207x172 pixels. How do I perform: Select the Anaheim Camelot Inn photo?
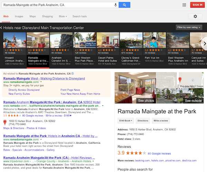tap(61, 40)
